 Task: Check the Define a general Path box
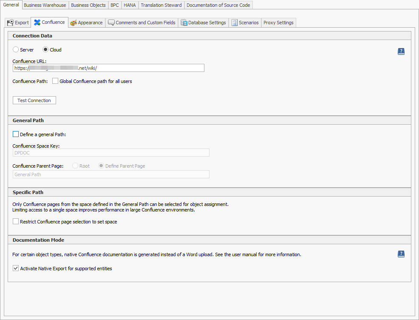(x=16, y=134)
